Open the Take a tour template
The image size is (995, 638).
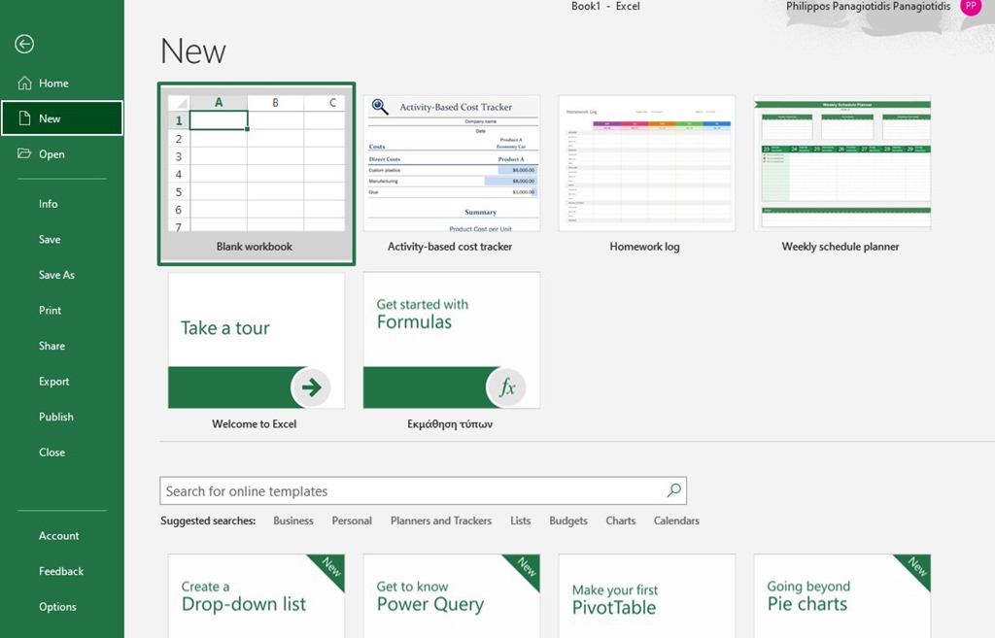[257, 340]
